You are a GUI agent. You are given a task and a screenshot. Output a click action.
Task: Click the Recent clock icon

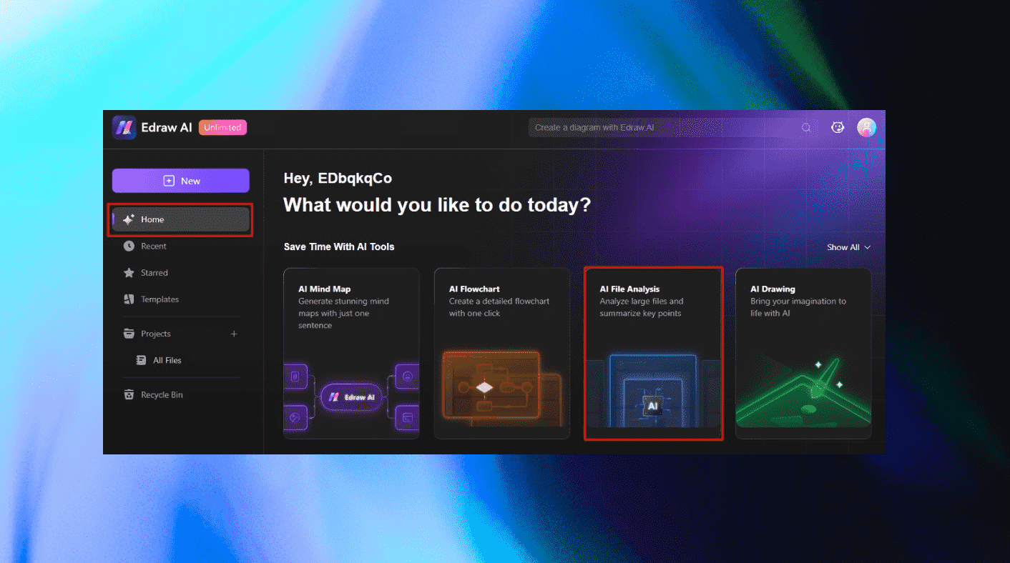pos(129,246)
